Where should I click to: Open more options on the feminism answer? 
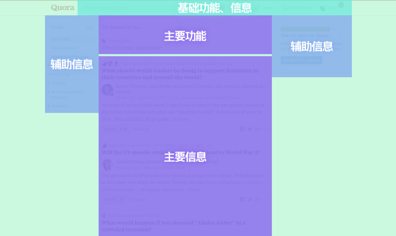pos(265,129)
